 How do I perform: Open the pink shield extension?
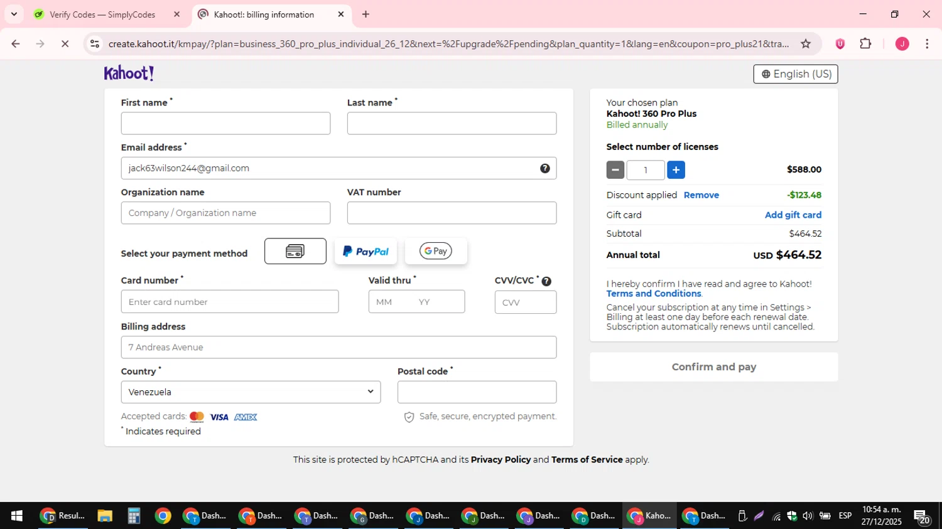(x=840, y=43)
